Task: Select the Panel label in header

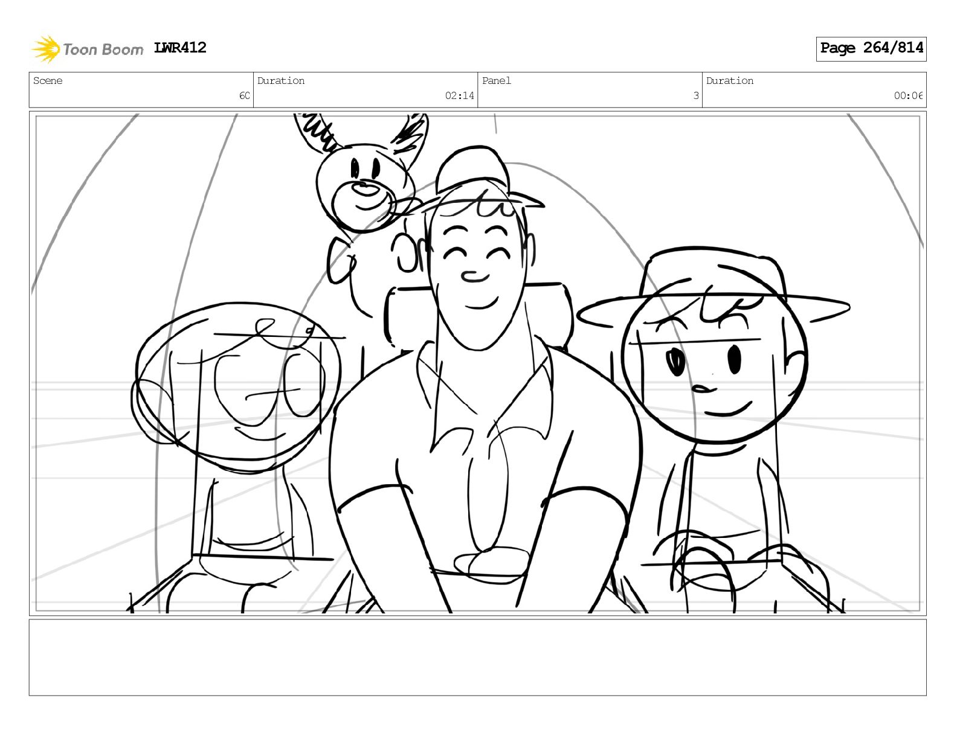Action: pos(497,81)
